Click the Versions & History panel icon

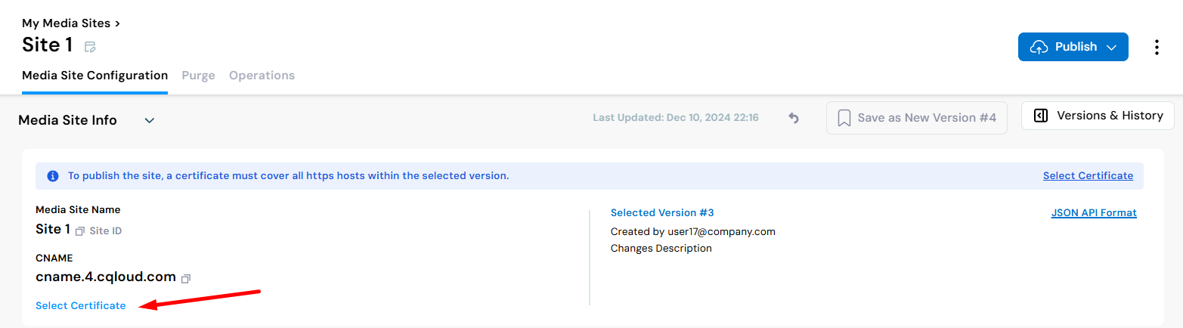tap(1041, 116)
